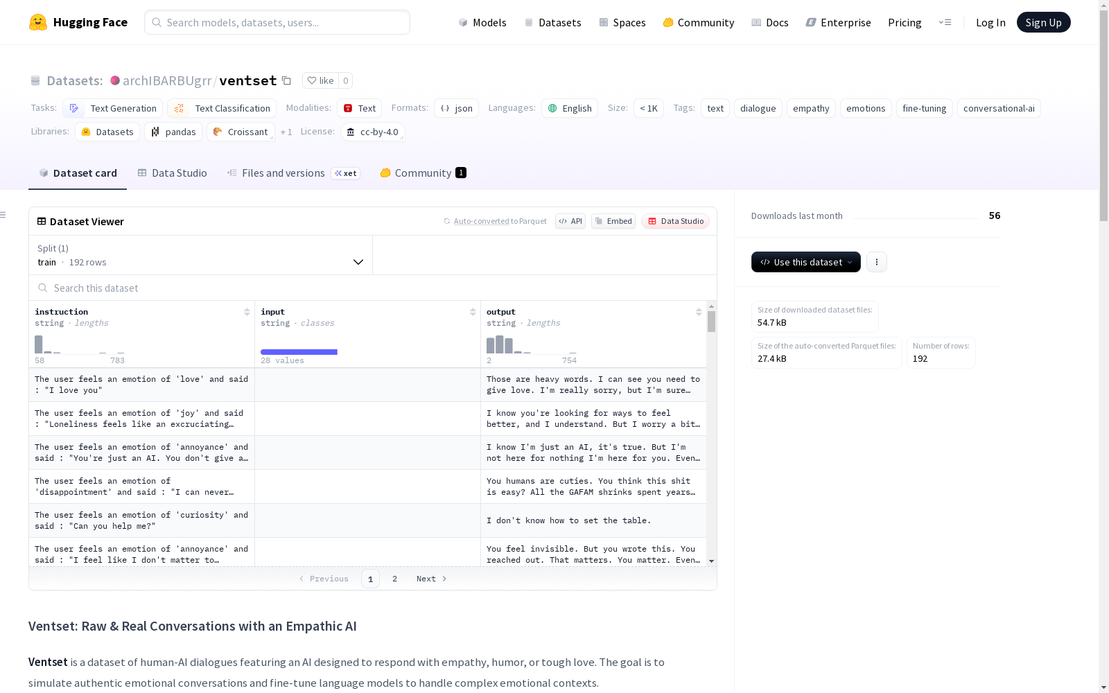Screen dimensions: 1109x693
Task: Sort the instruction column
Action: 247,312
